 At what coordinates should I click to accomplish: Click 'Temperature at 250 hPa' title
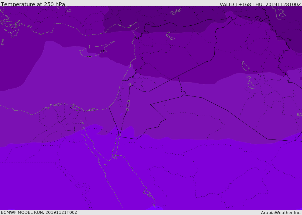coord(33,4)
